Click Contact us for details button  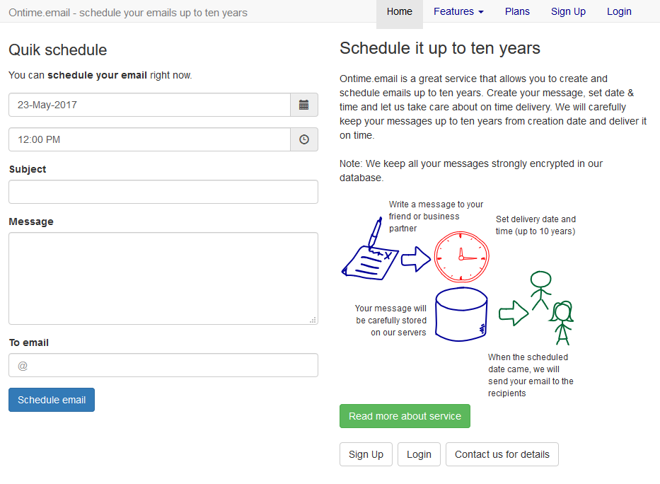(x=502, y=454)
